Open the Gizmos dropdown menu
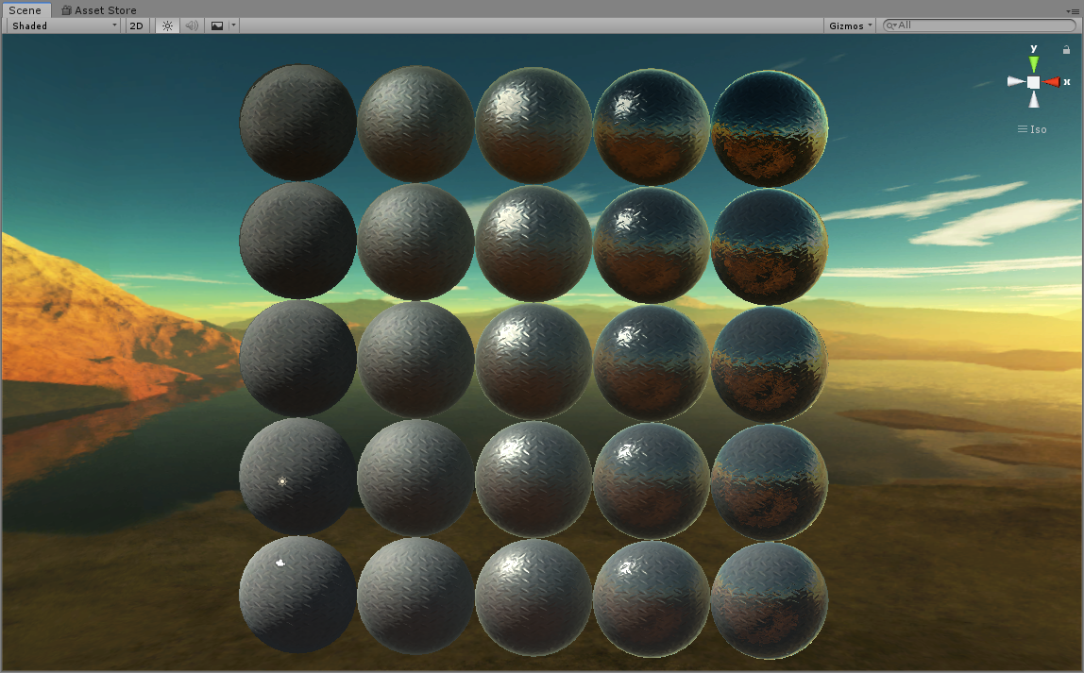The image size is (1084, 673). tap(851, 25)
